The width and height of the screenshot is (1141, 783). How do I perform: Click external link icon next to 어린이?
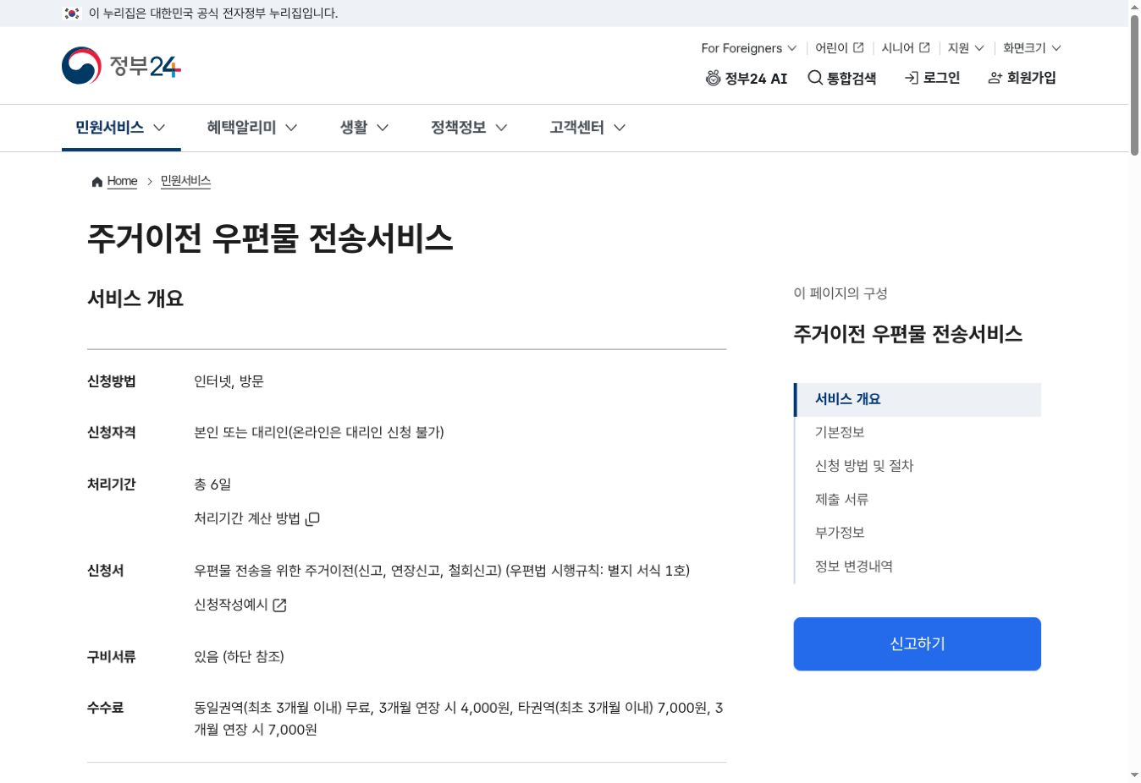tap(858, 47)
